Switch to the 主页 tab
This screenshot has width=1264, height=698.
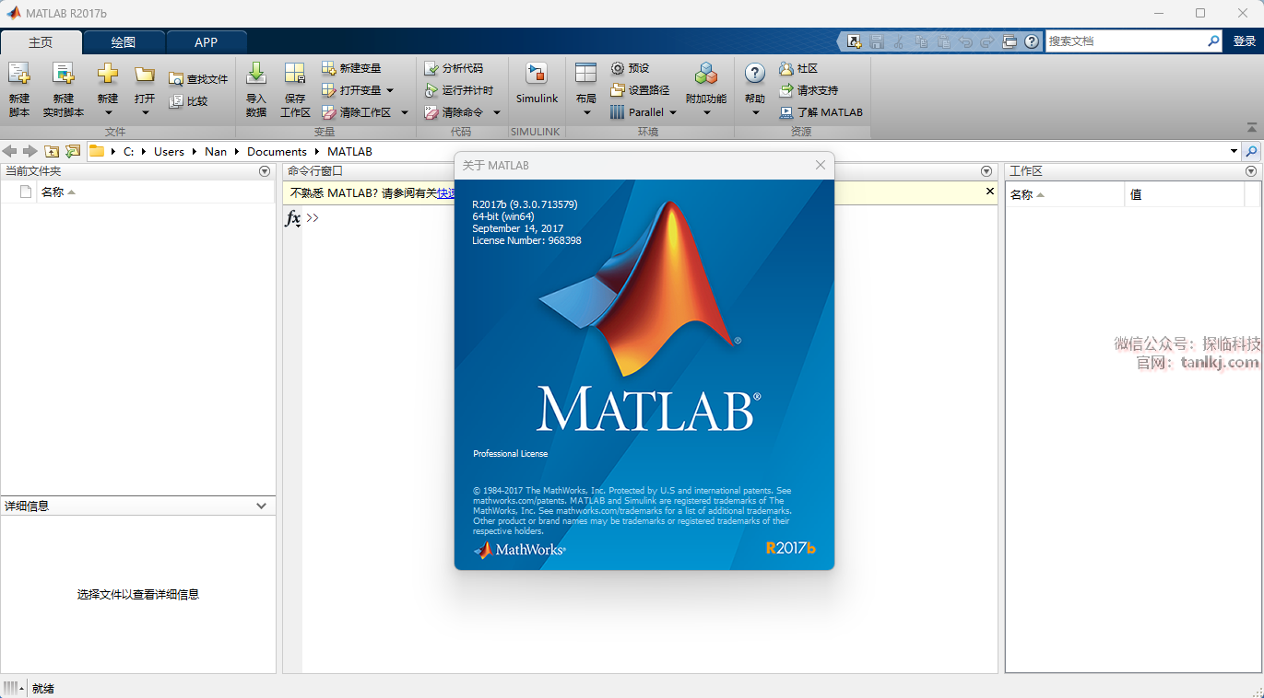tap(41, 42)
